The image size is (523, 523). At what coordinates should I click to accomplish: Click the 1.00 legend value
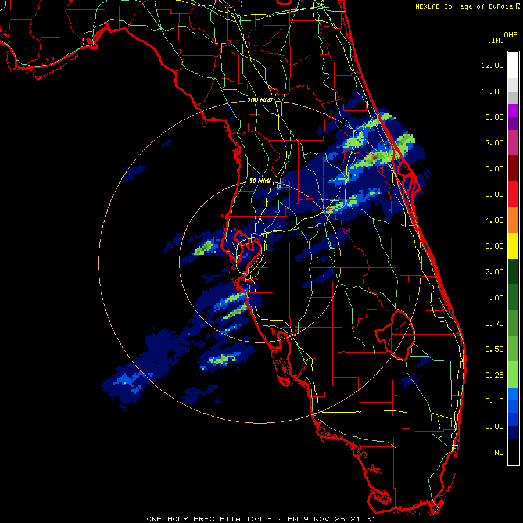(x=495, y=298)
